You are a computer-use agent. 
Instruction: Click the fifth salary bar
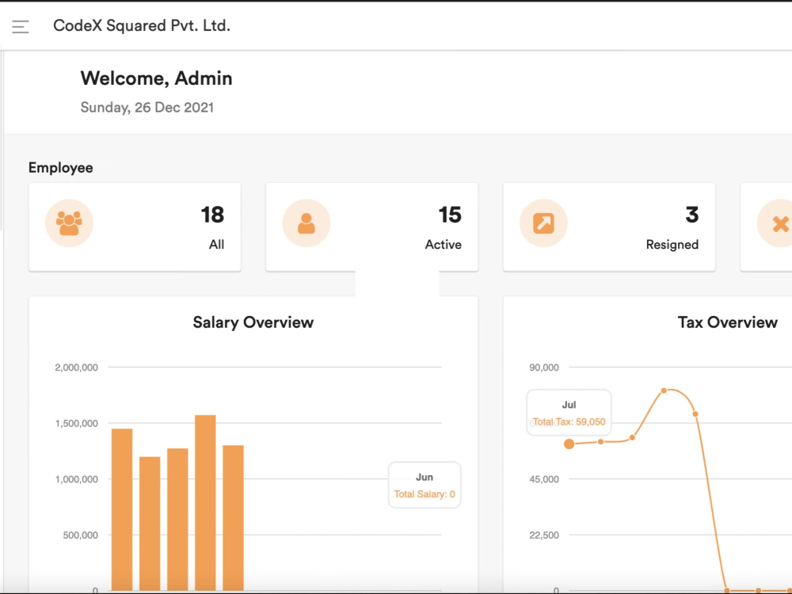(x=234, y=518)
